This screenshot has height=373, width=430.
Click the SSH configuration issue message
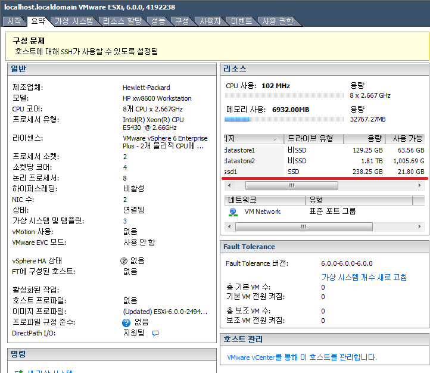[86, 52]
